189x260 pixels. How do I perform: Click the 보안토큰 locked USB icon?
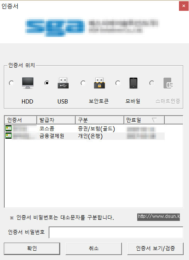(99, 83)
